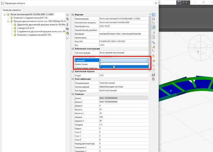Image resolution: width=213 pixels, height=152 pixels.
Task: Choose option 0 in the open dropdown list
Action: coord(124,64)
